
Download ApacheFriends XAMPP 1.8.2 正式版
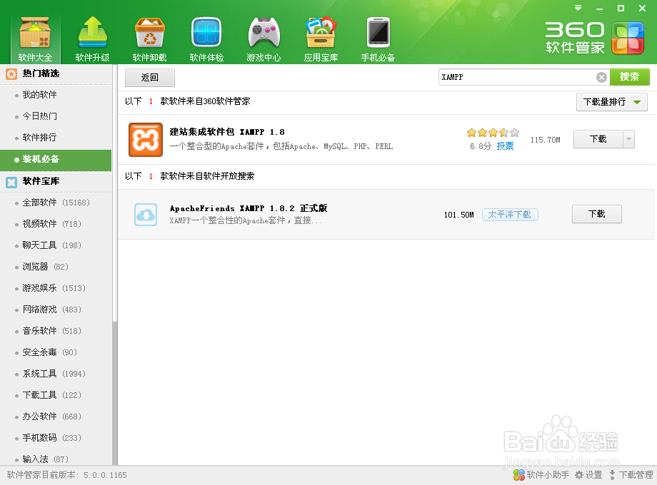pyautogui.click(x=597, y=214)
